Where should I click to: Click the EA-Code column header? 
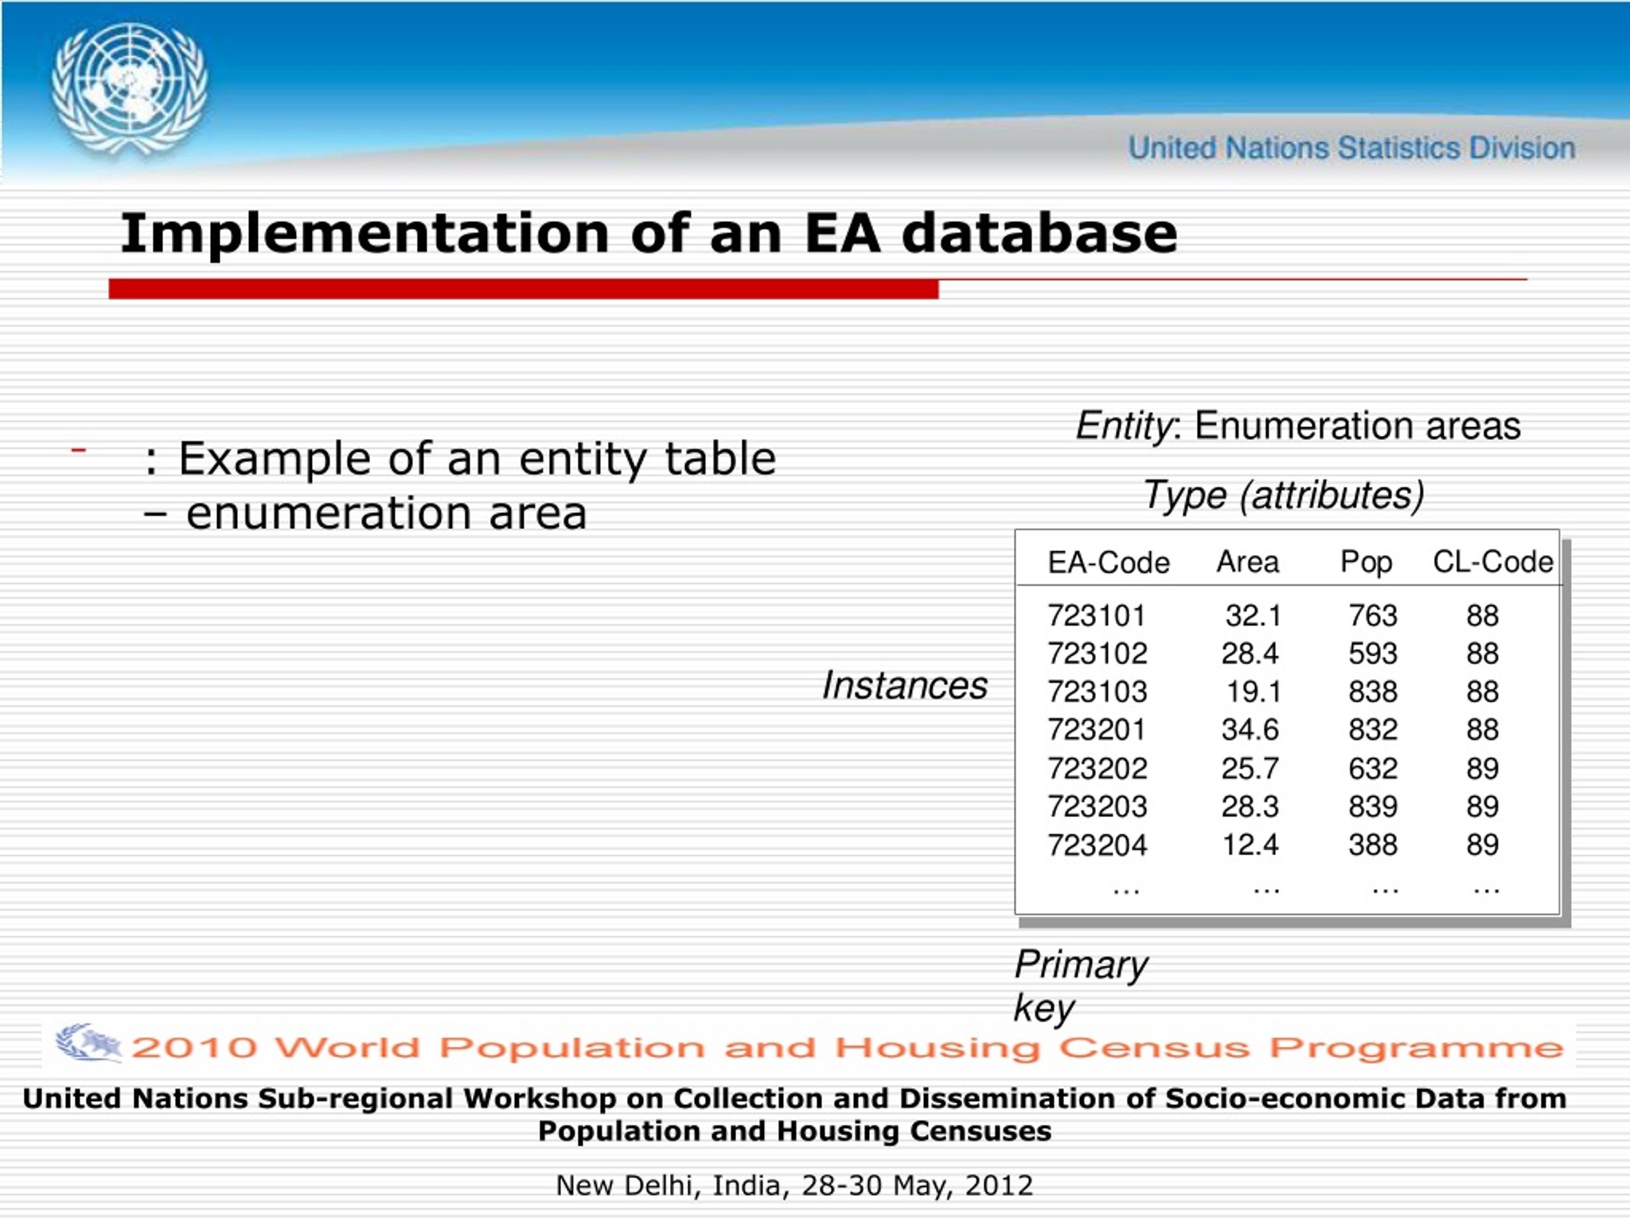[x=1109, y=563]
